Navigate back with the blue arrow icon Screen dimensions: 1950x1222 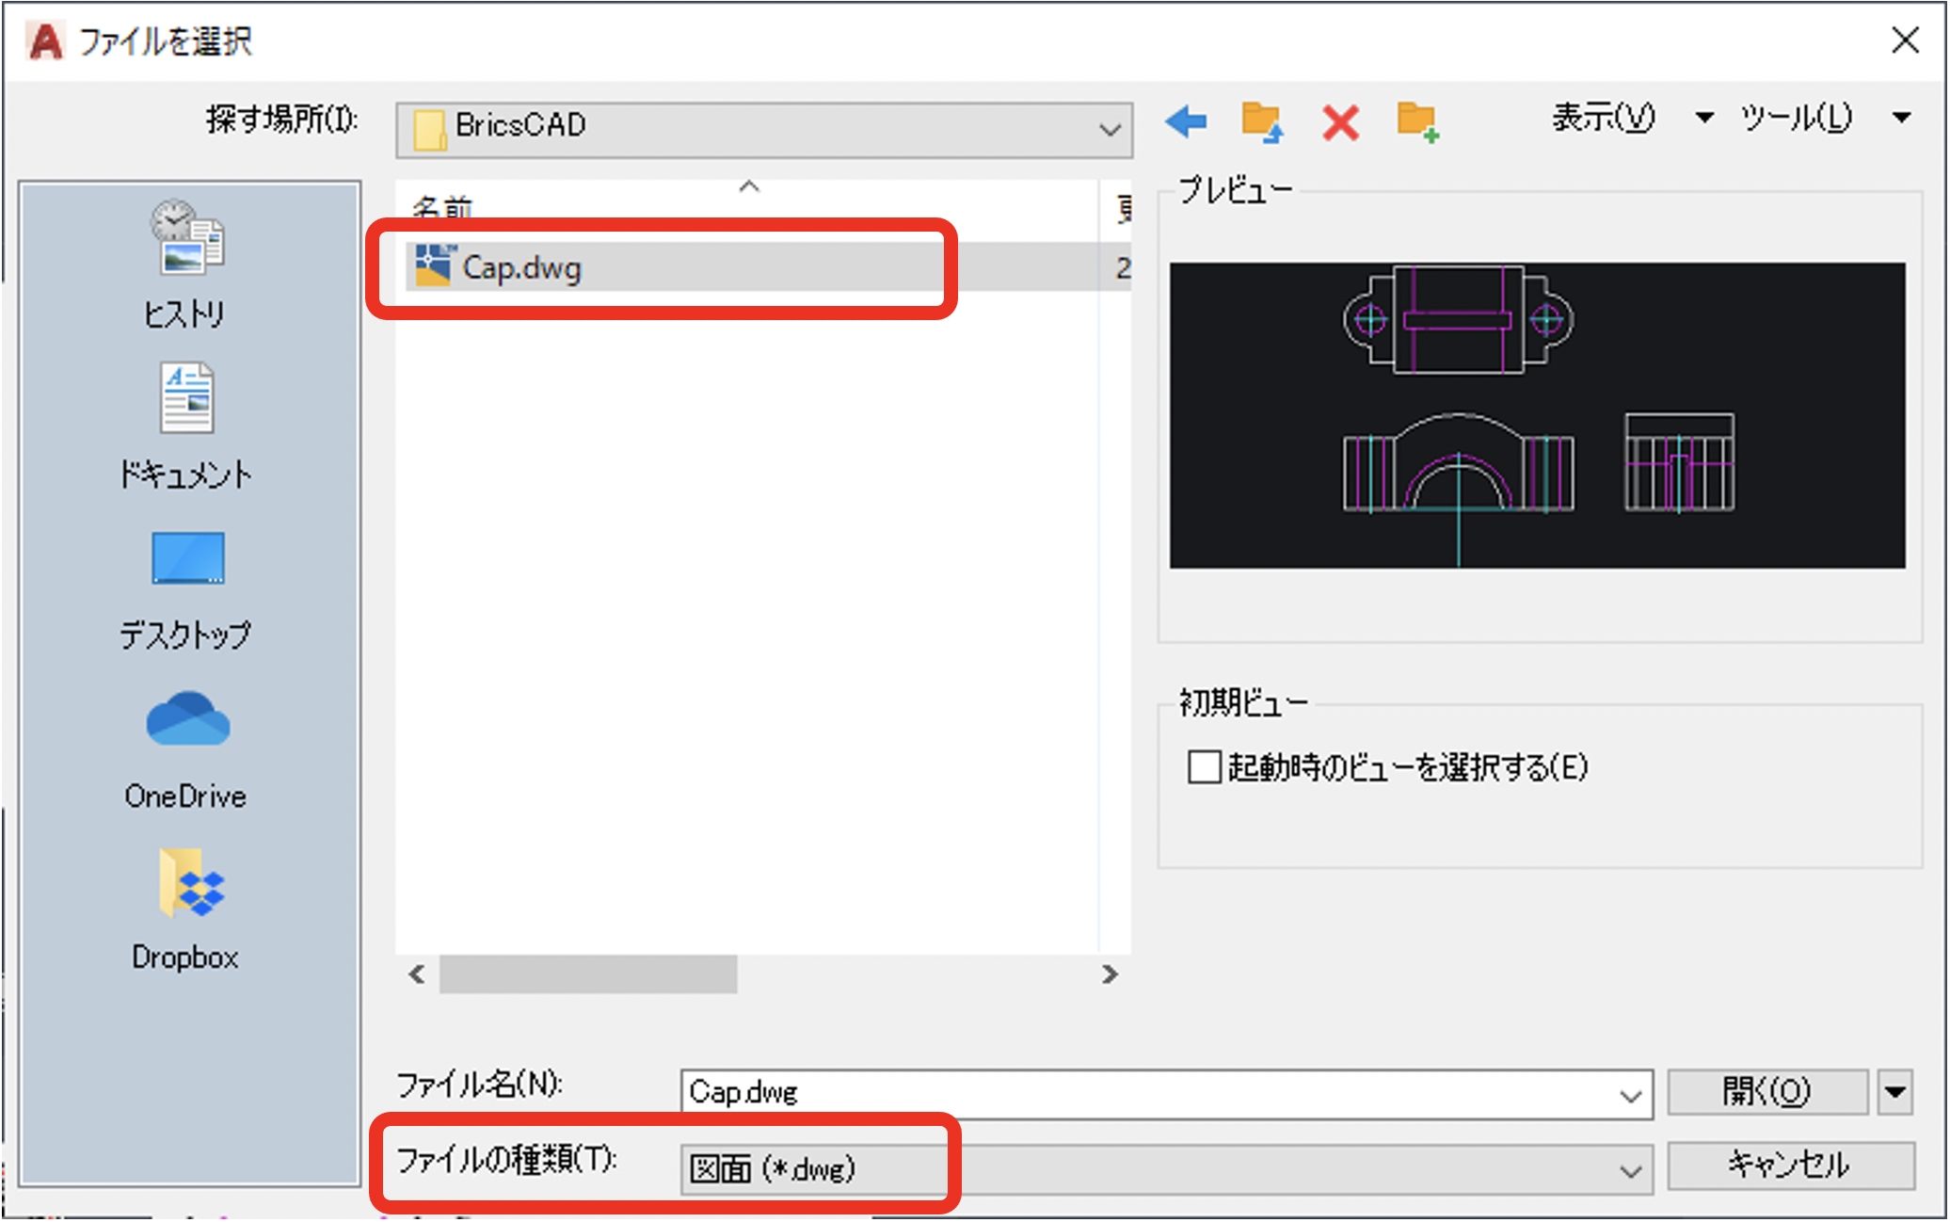1185,122
